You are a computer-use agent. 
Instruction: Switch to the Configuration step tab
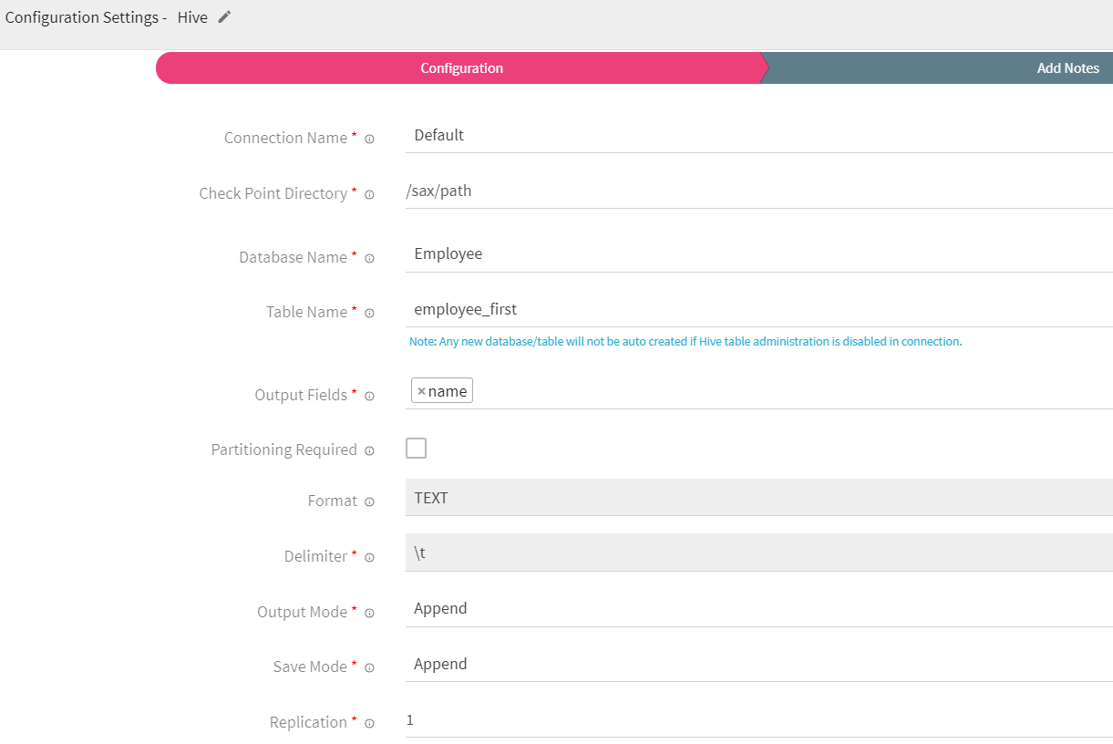coord(461,68)
